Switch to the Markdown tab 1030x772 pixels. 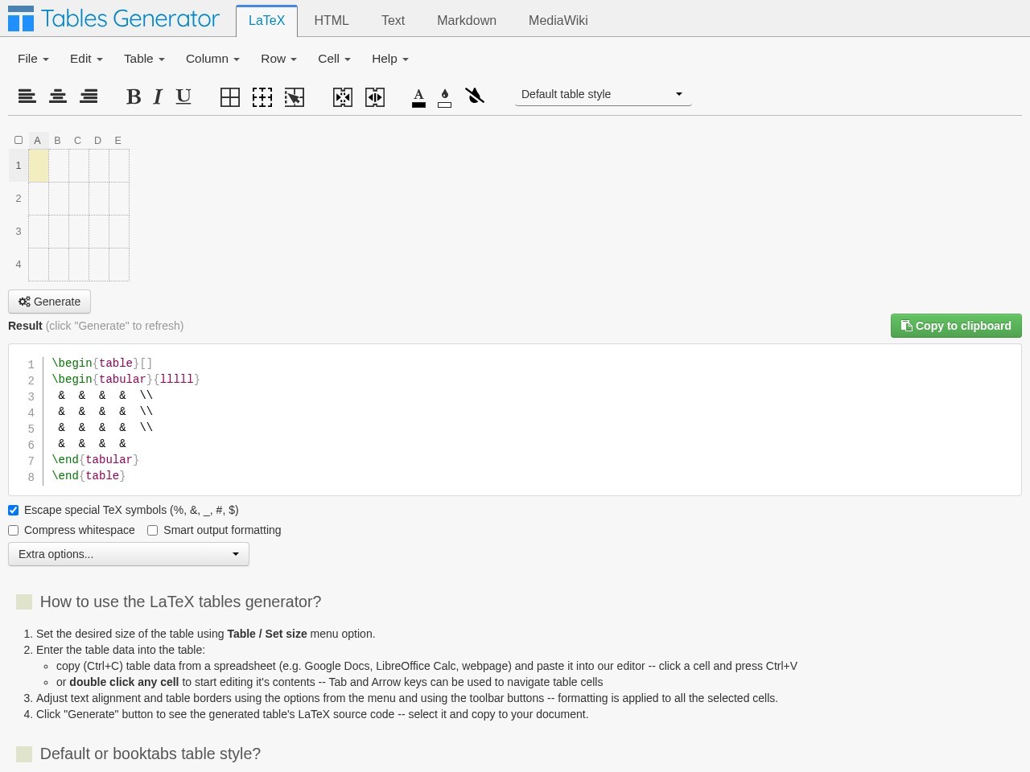(467, 21)
